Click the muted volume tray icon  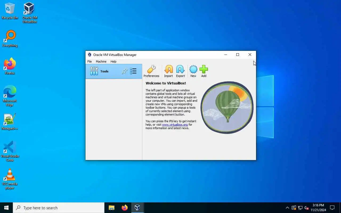[306, 208]
